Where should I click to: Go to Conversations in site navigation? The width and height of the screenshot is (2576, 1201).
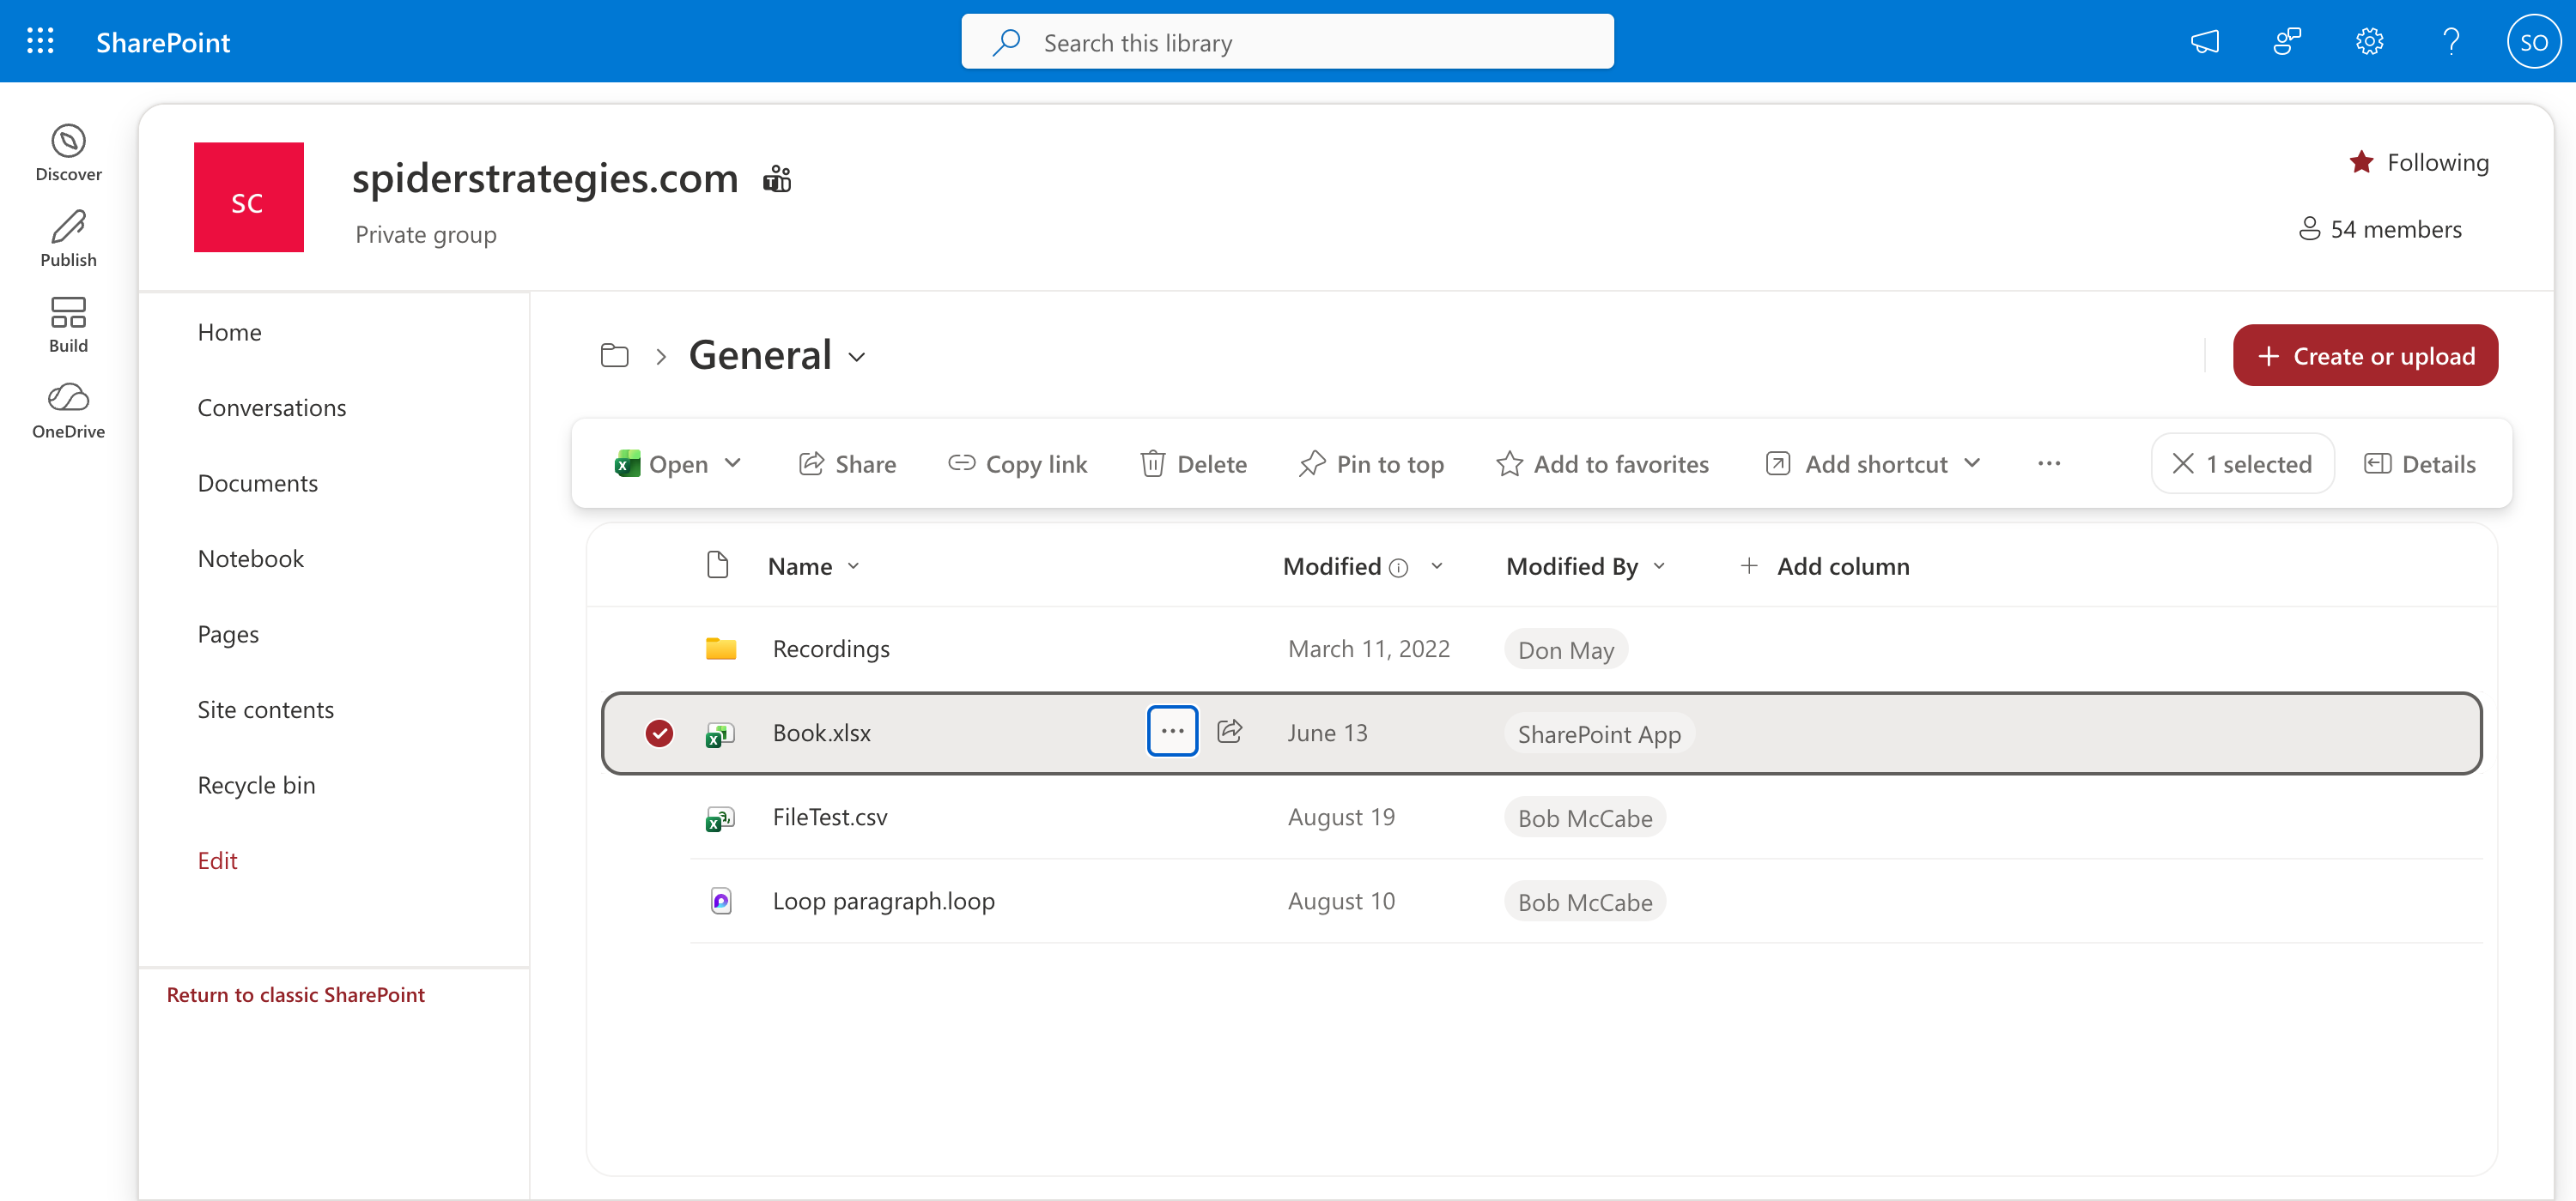click(x=272, y=407)
